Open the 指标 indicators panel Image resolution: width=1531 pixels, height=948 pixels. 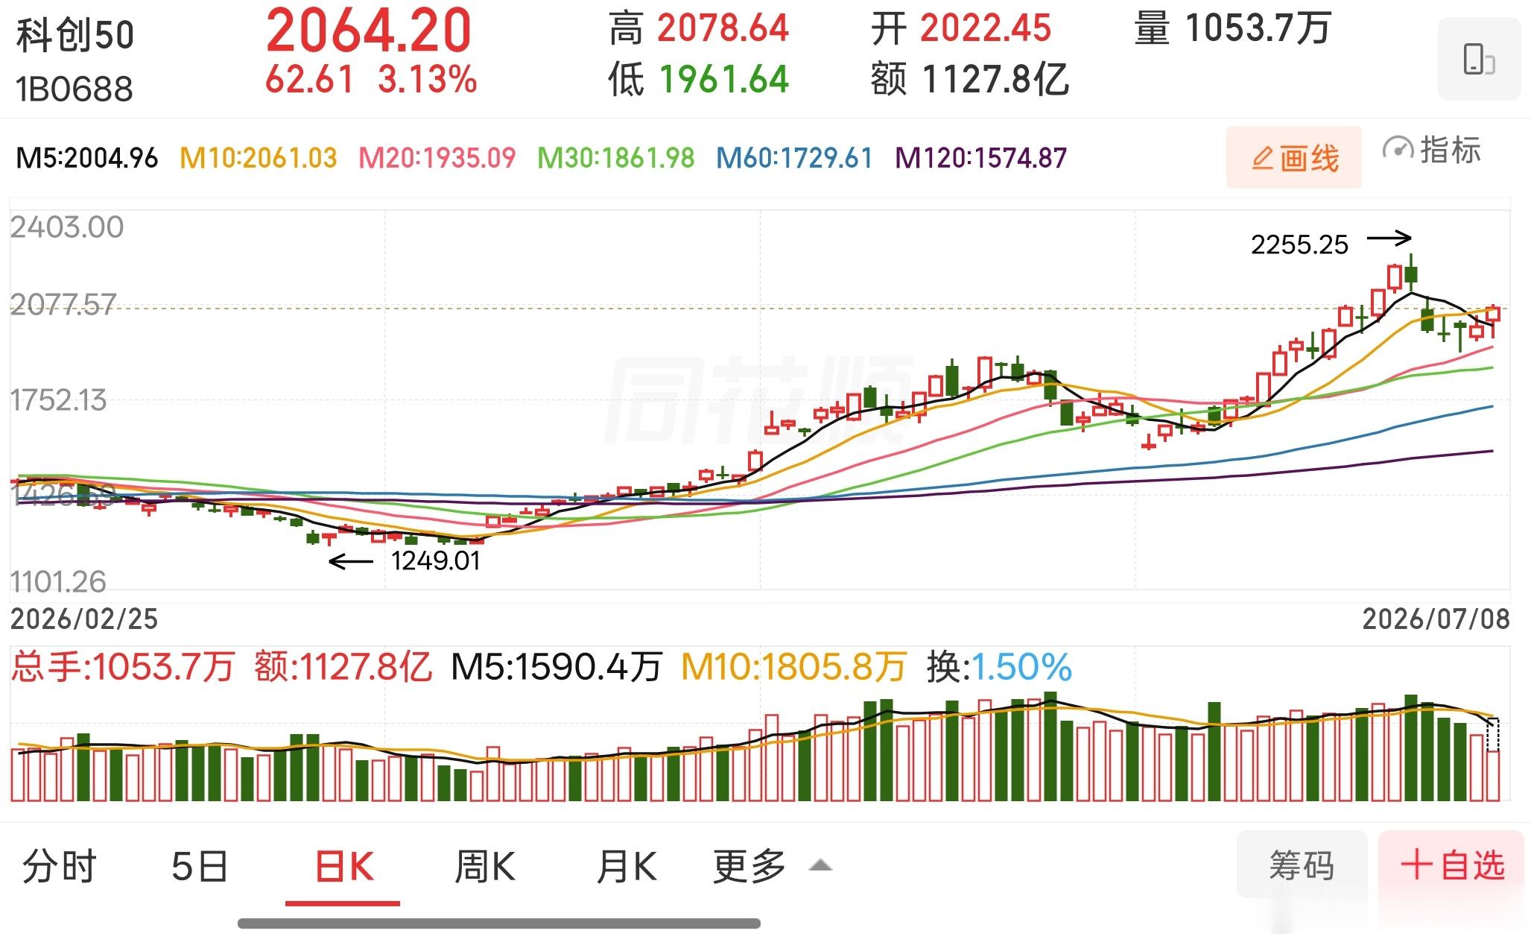[1431, 151]
